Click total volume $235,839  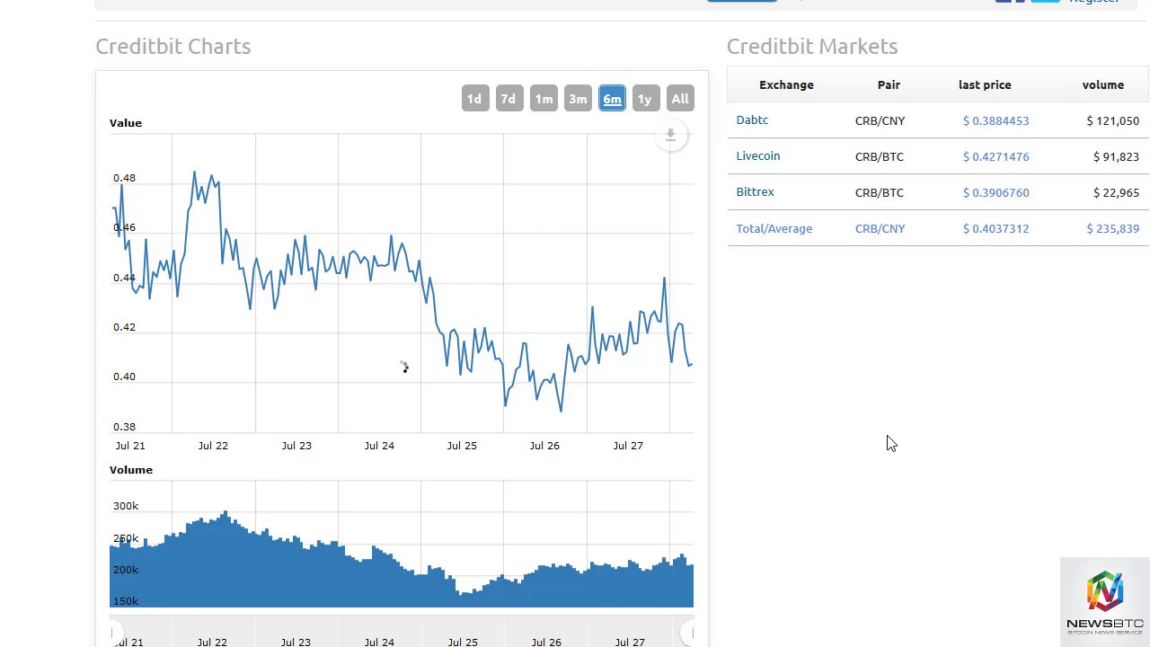click(1112, 228)
